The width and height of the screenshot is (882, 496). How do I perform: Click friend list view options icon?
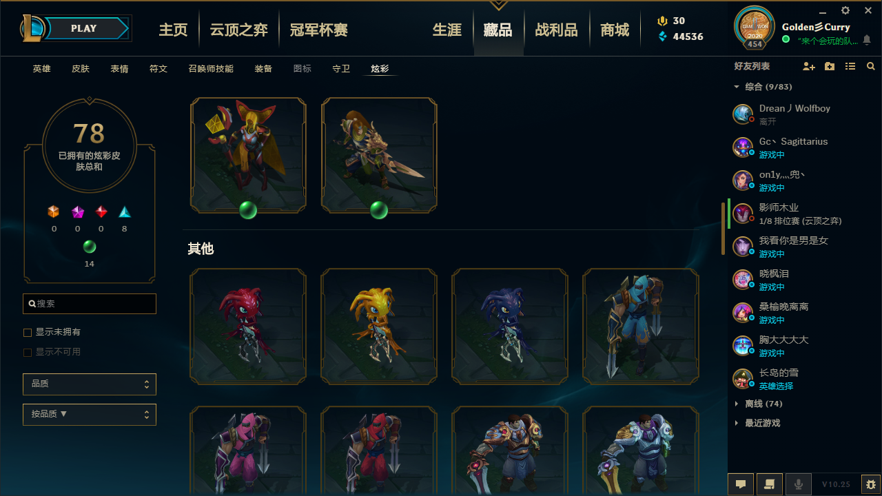(x=850, y=66)
